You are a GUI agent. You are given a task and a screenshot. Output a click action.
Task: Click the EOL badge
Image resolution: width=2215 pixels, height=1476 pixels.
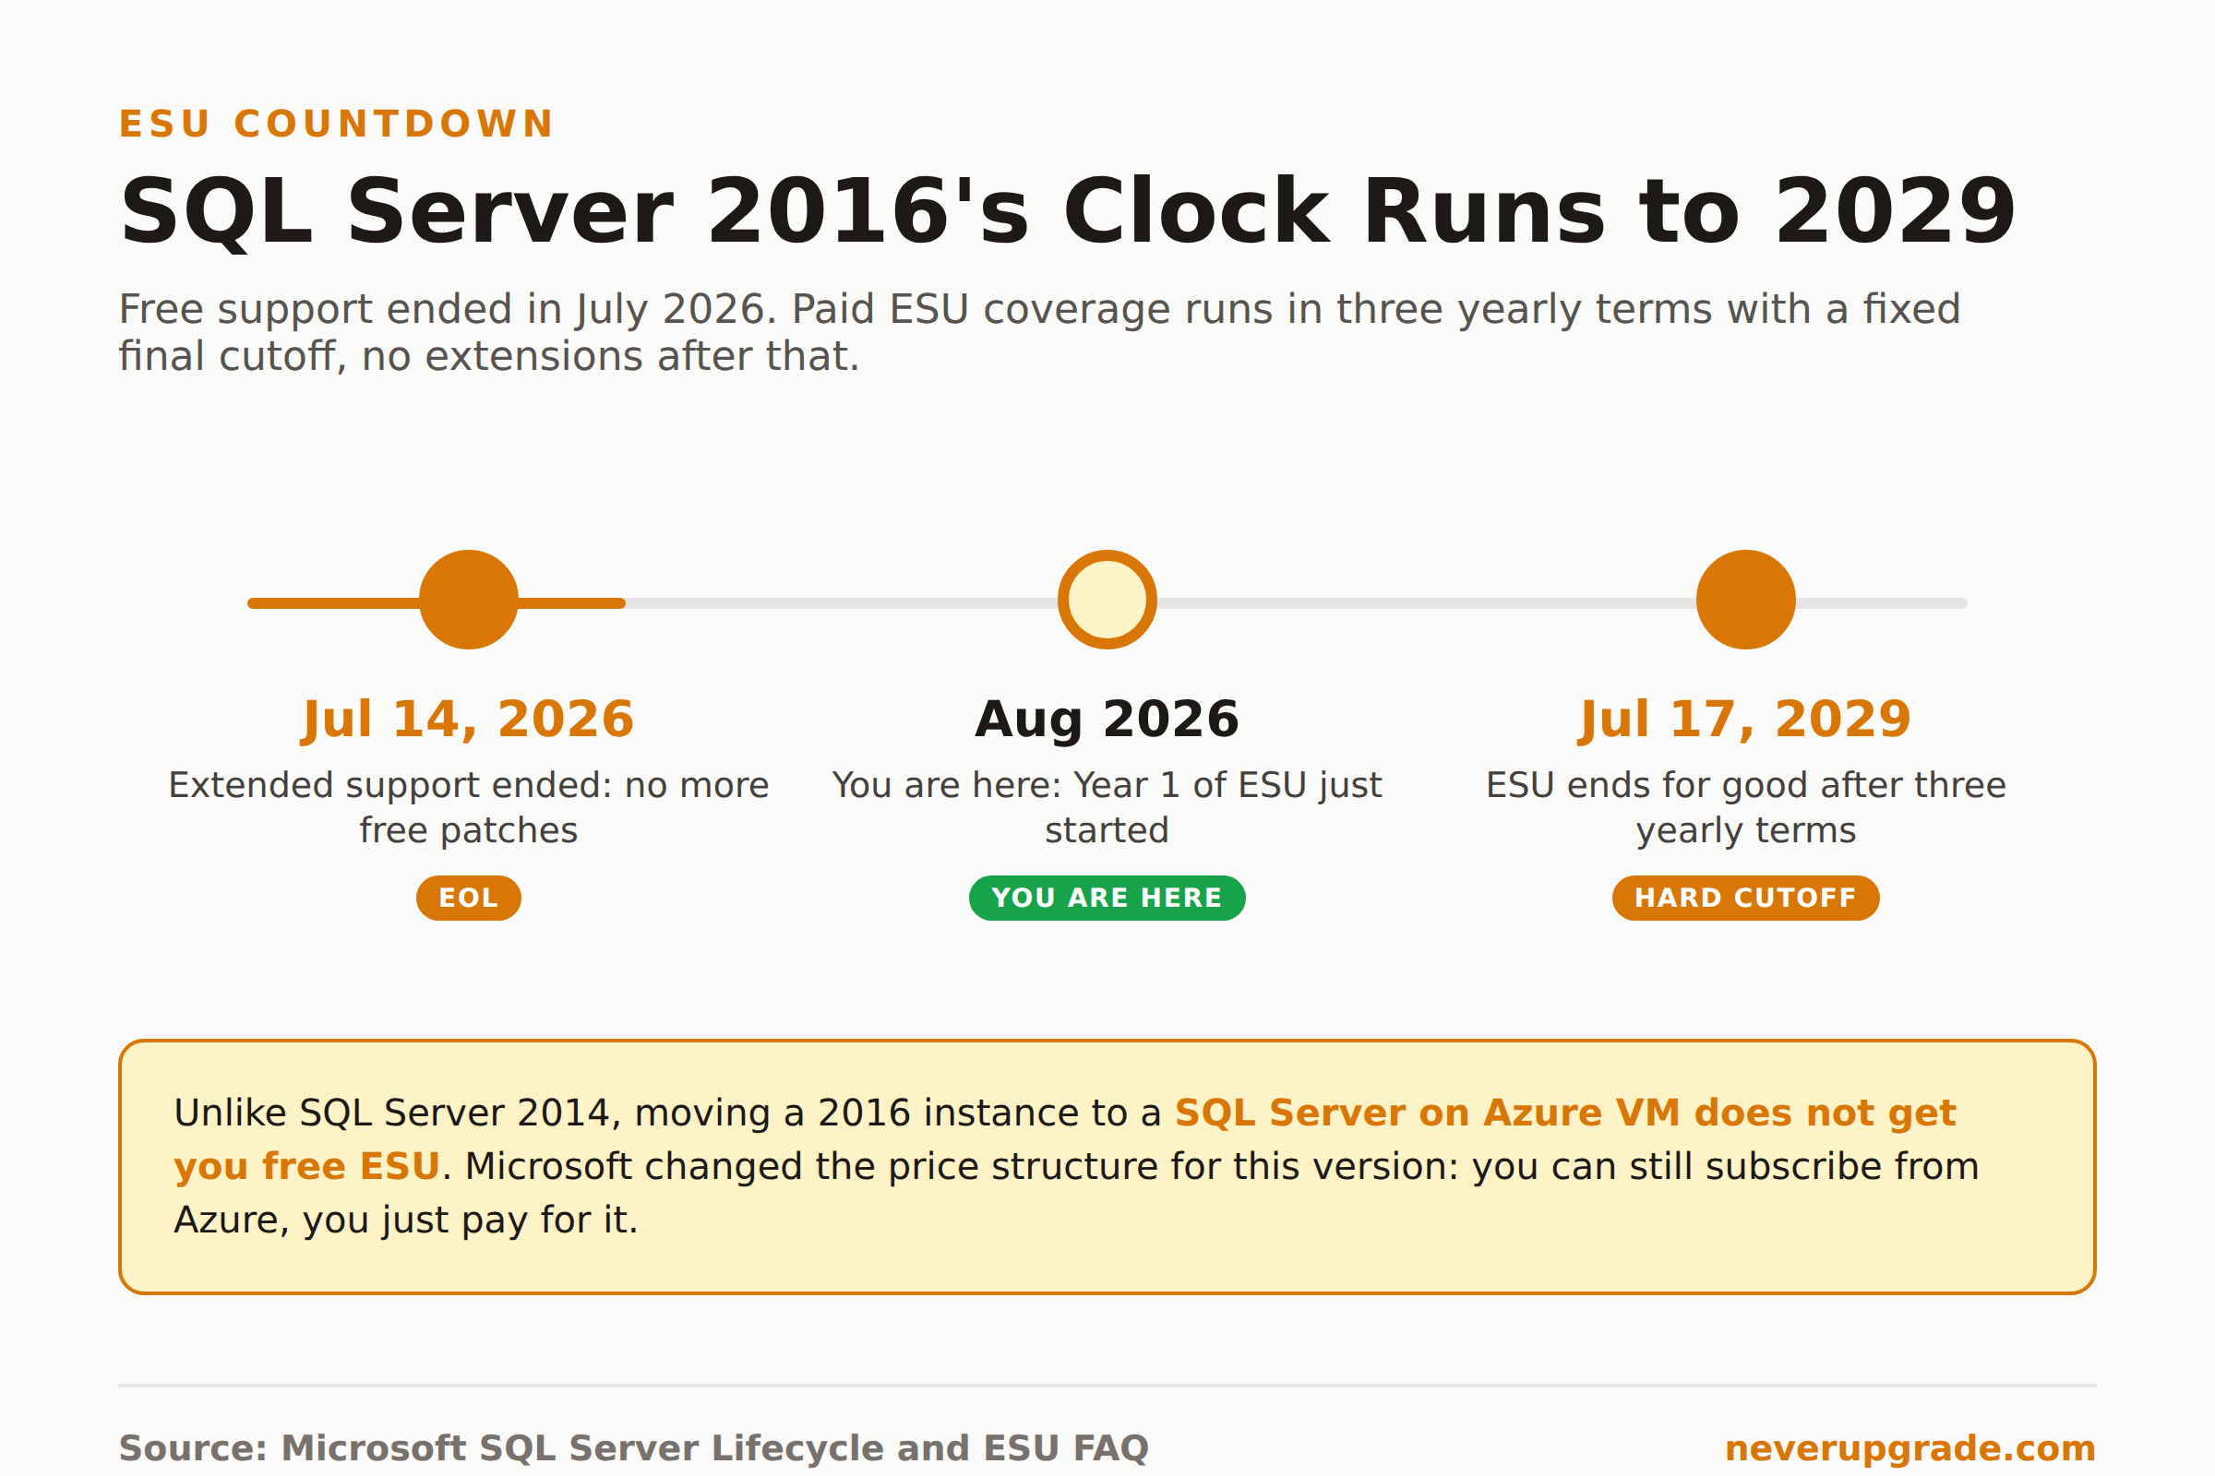click(x=468, y=898)
